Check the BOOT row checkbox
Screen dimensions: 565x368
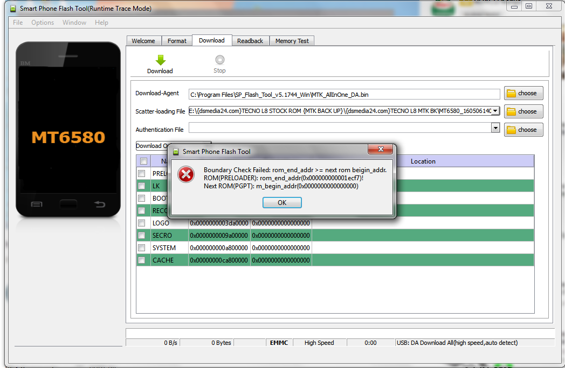(142, 198)
